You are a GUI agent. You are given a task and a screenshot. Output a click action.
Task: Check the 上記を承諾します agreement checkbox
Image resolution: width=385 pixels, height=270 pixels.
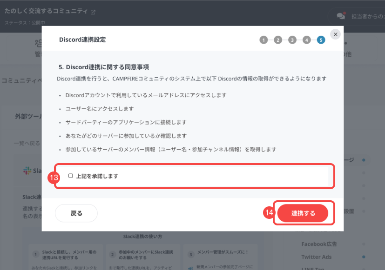pos(71,176)
